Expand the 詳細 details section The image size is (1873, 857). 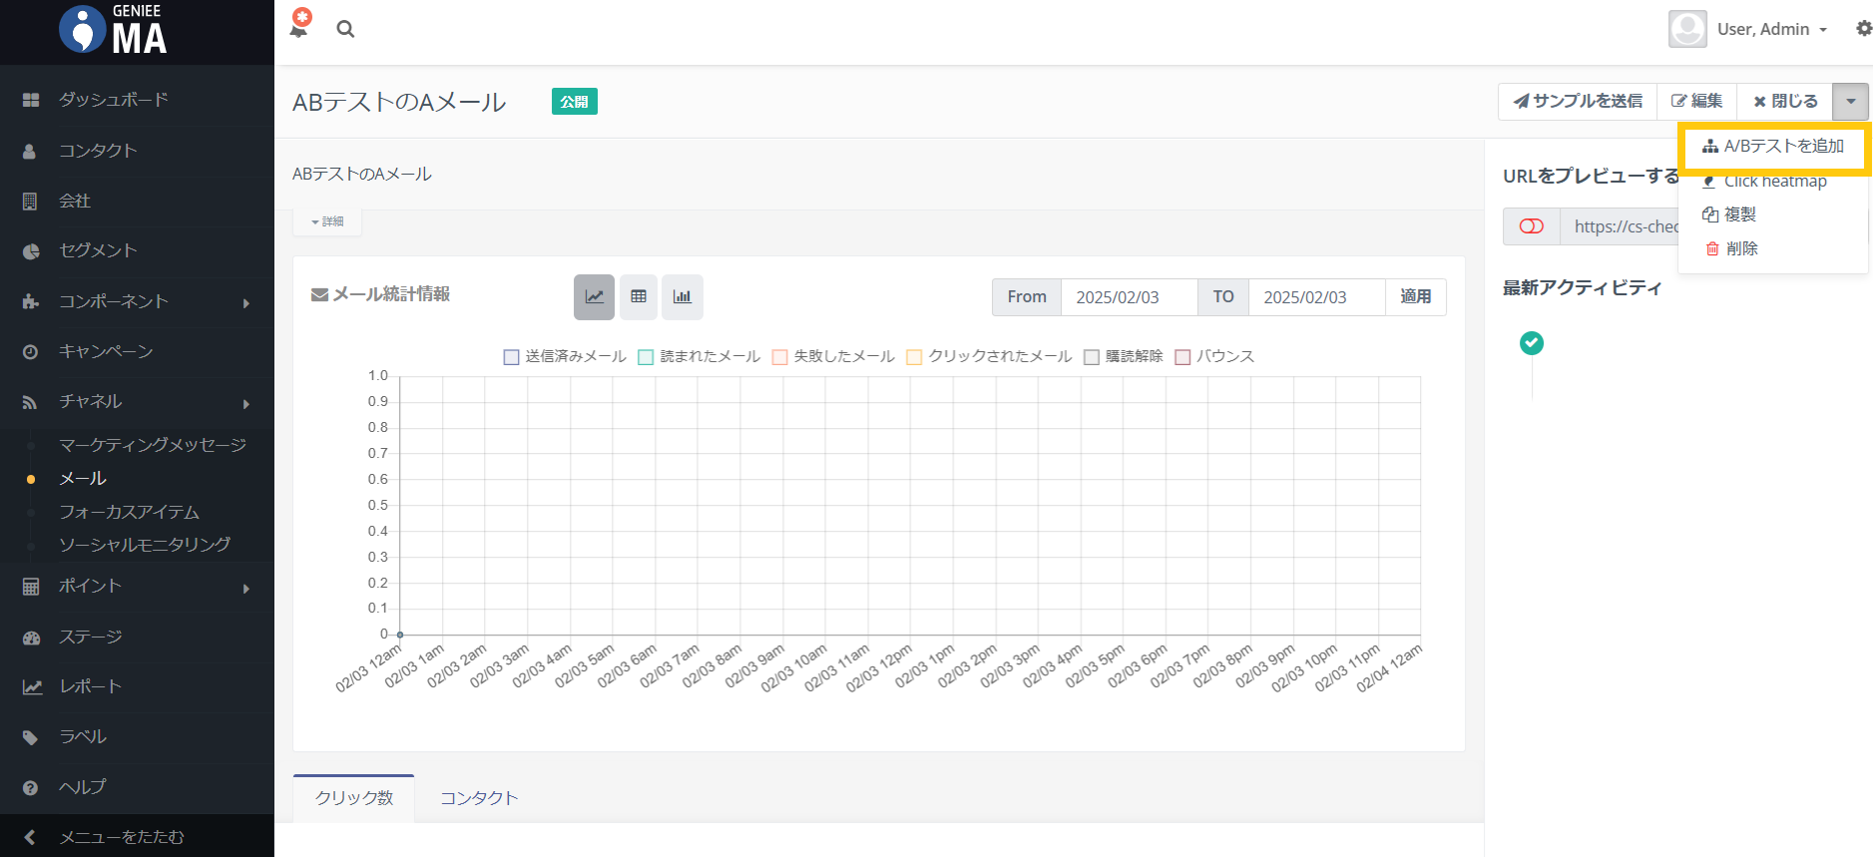point(327,221)
